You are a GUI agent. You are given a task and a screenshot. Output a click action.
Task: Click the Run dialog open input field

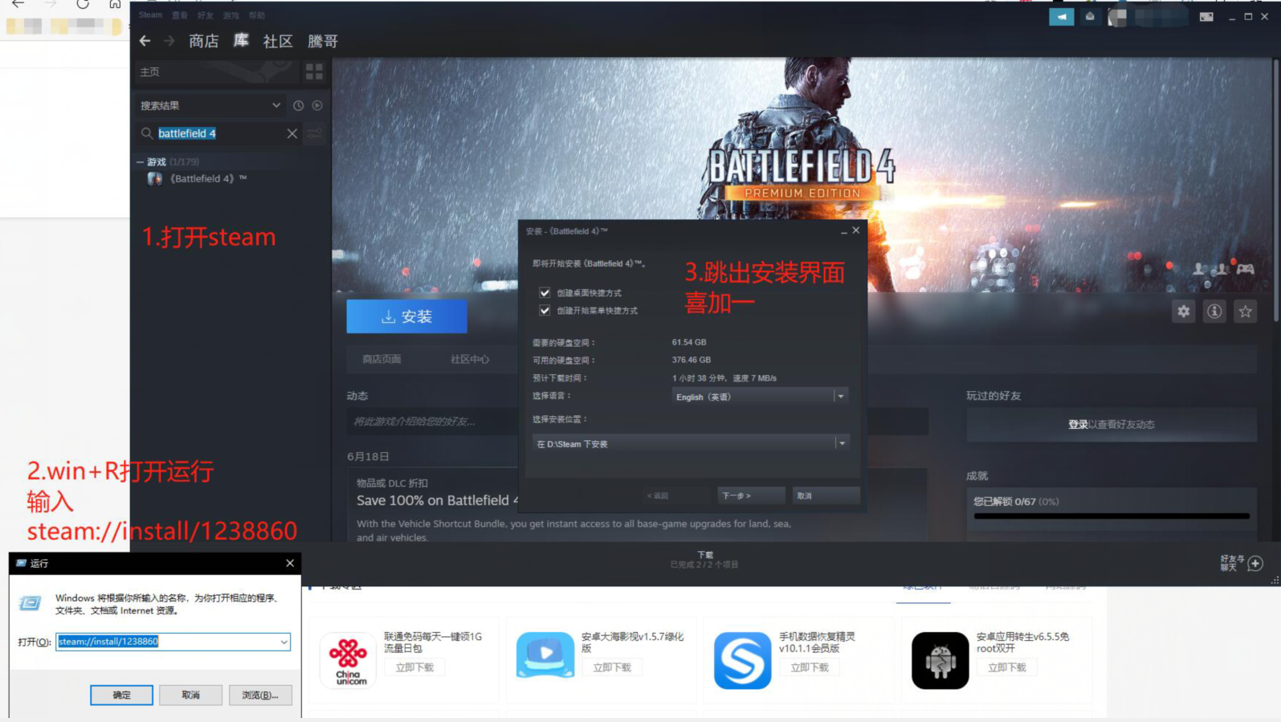click(173, 642)
